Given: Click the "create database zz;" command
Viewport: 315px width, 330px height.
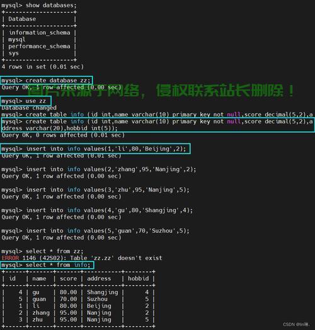Looking at the screenshot, I should point(46,81).
